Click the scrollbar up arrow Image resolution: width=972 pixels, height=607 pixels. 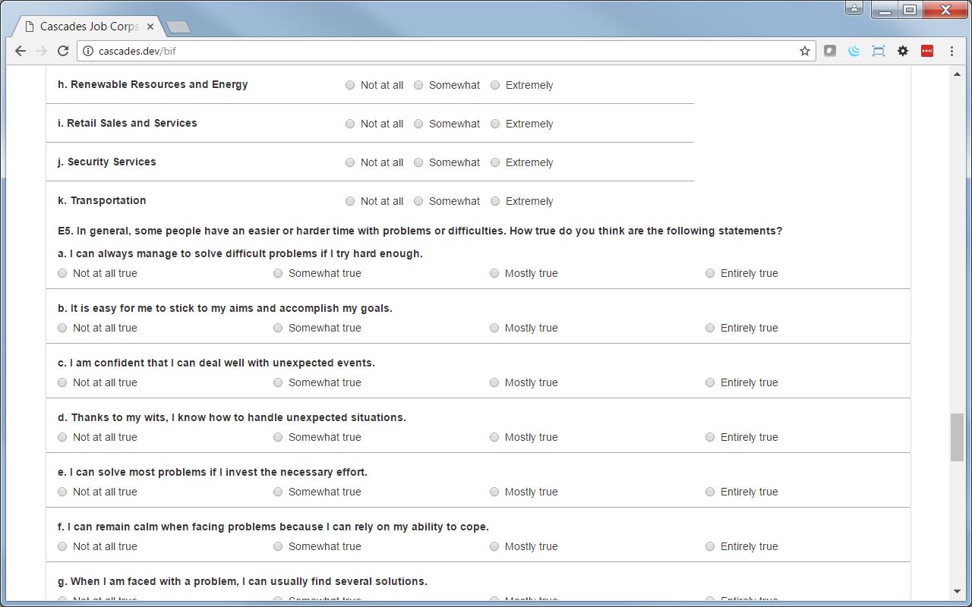(x=957, y=74)
